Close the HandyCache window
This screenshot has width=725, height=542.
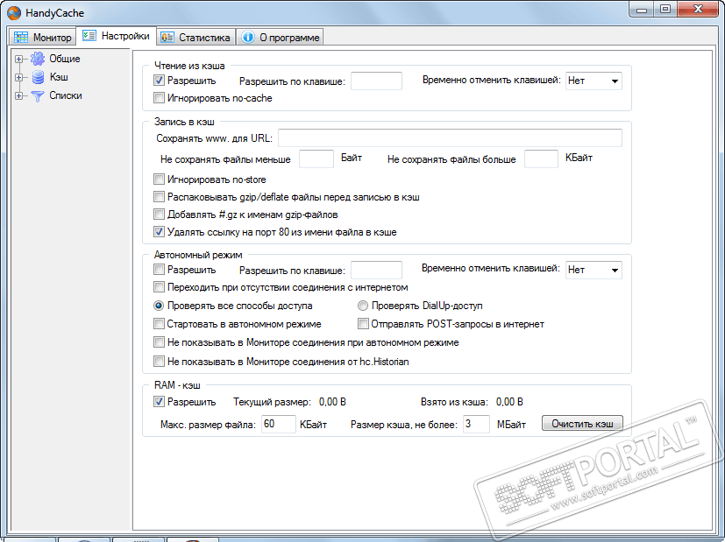[x=699, y=10]
